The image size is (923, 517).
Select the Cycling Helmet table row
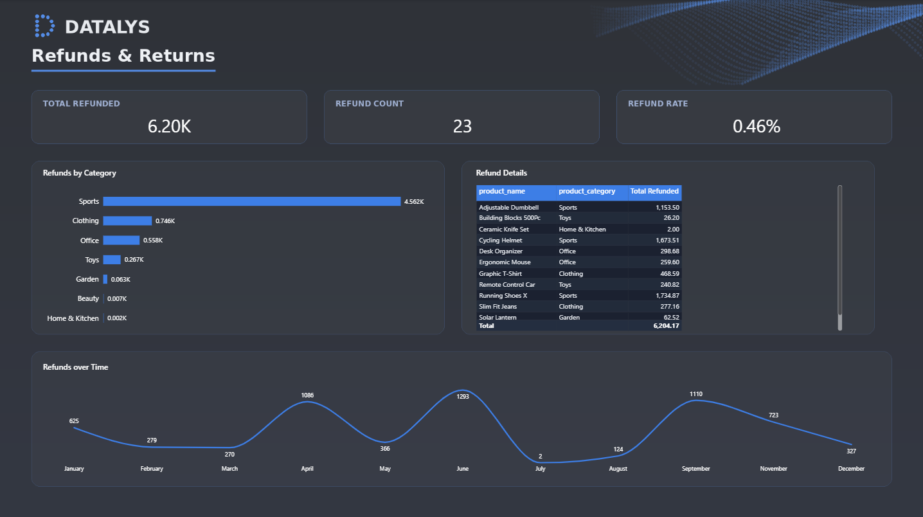point(578,240)
